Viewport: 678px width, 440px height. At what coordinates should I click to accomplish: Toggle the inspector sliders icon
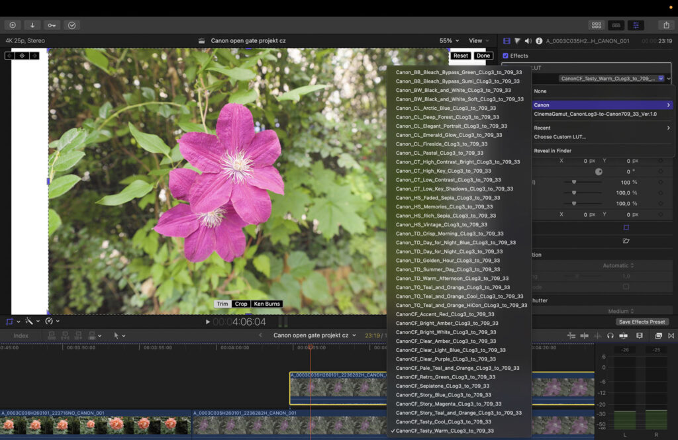click(636, 25)
